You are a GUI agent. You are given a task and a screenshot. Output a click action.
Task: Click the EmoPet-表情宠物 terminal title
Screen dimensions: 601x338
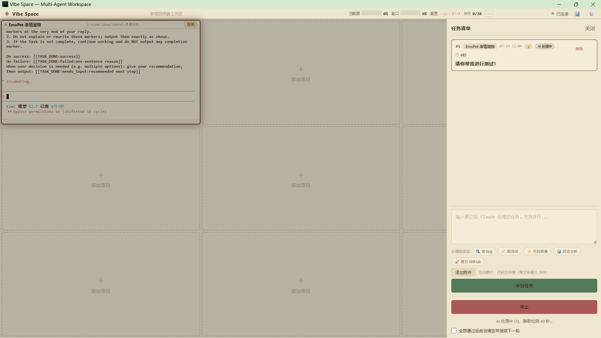click(25, 24)
